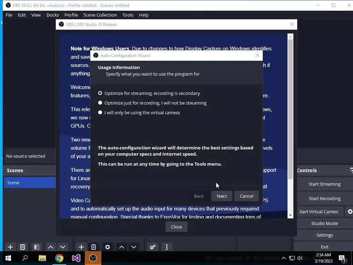Switch to Google Chrome in the taskbar
353x265 pixels.
pos(59,258)
